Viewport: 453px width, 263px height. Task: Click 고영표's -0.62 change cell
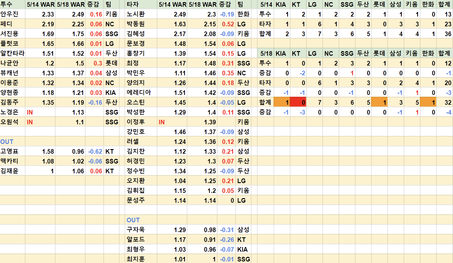click(95, 152)
